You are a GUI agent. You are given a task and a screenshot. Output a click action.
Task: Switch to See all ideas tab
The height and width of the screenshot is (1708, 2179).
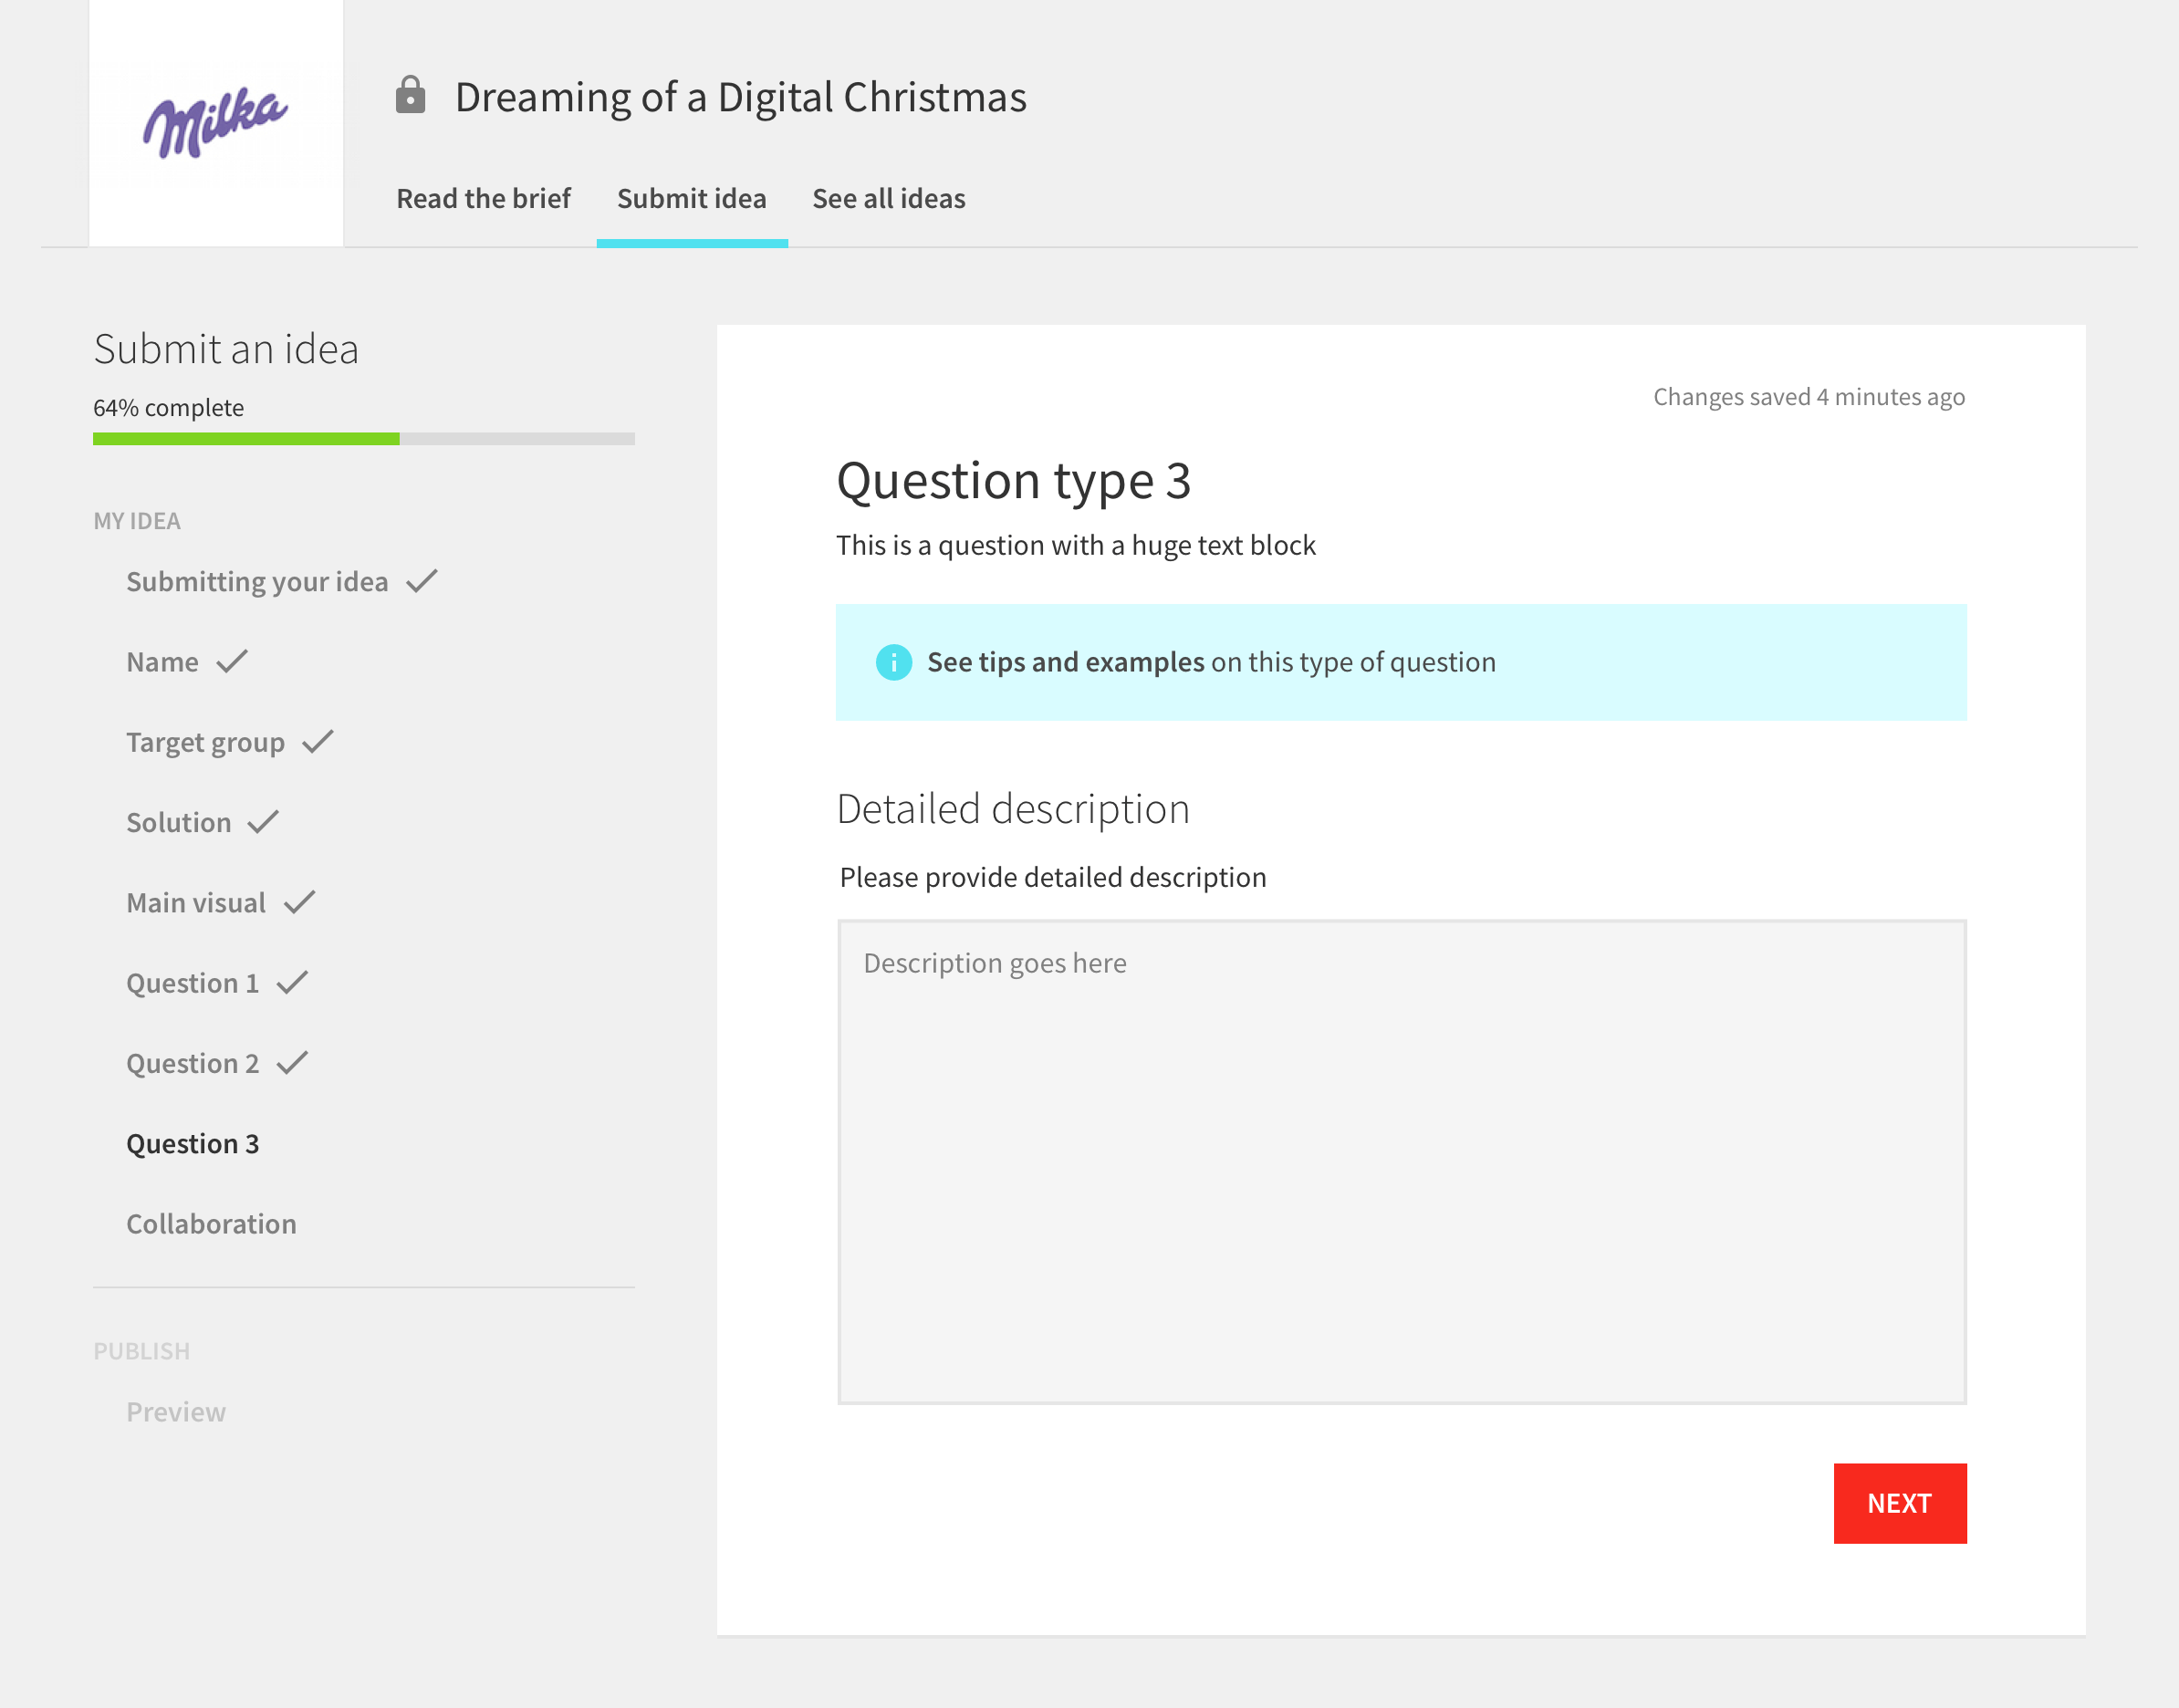pyautogui.click(x=888, y=199)
